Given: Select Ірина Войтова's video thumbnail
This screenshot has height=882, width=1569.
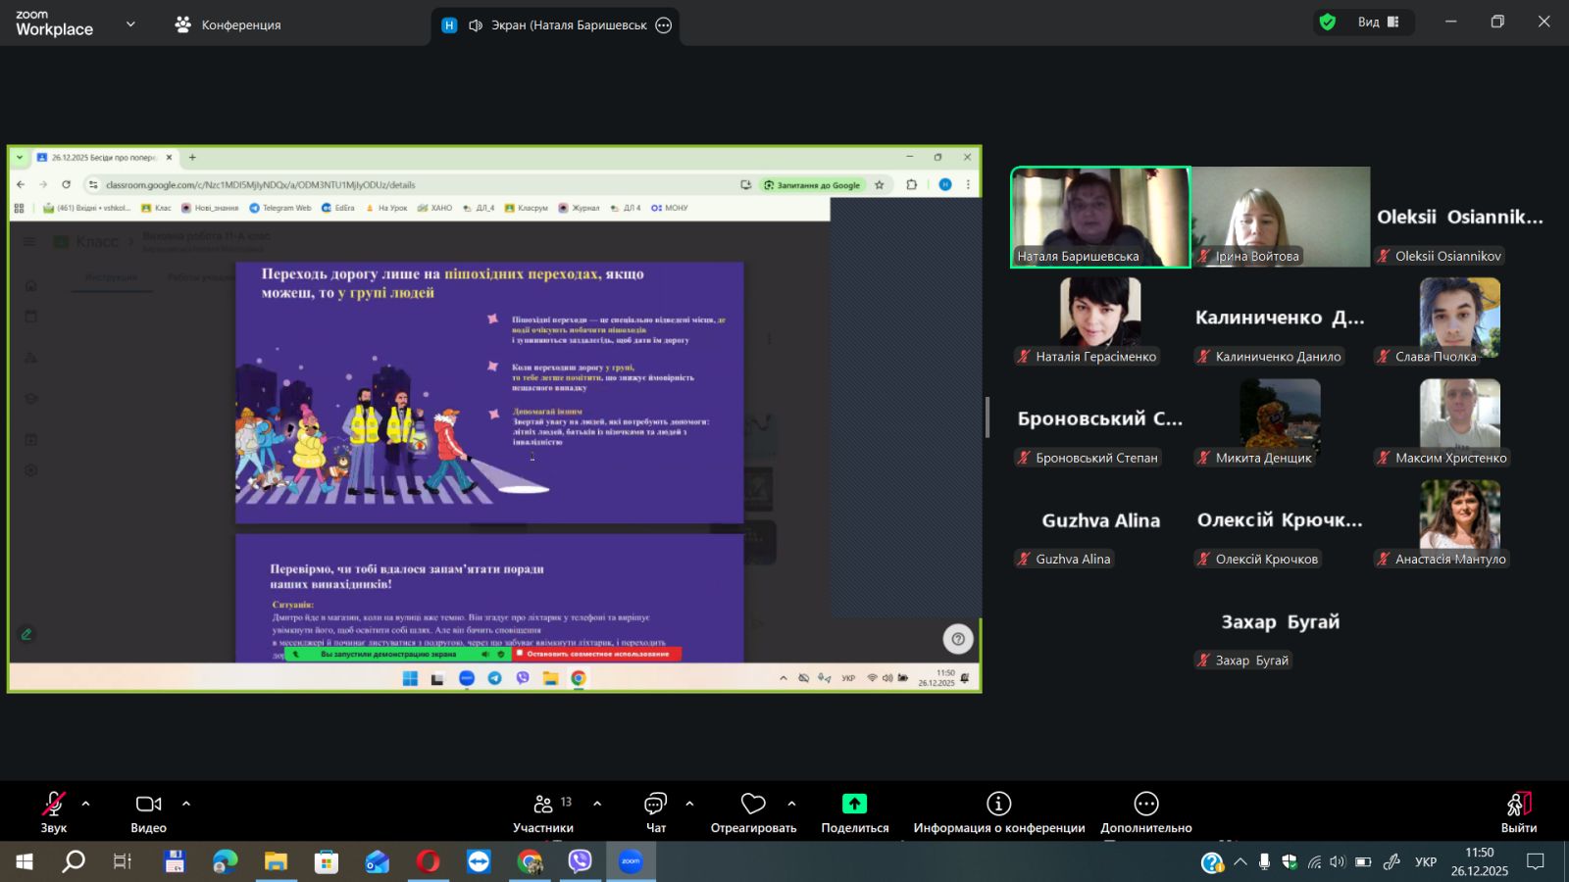Looking at the screenshot, I should tap(1280, 217).
